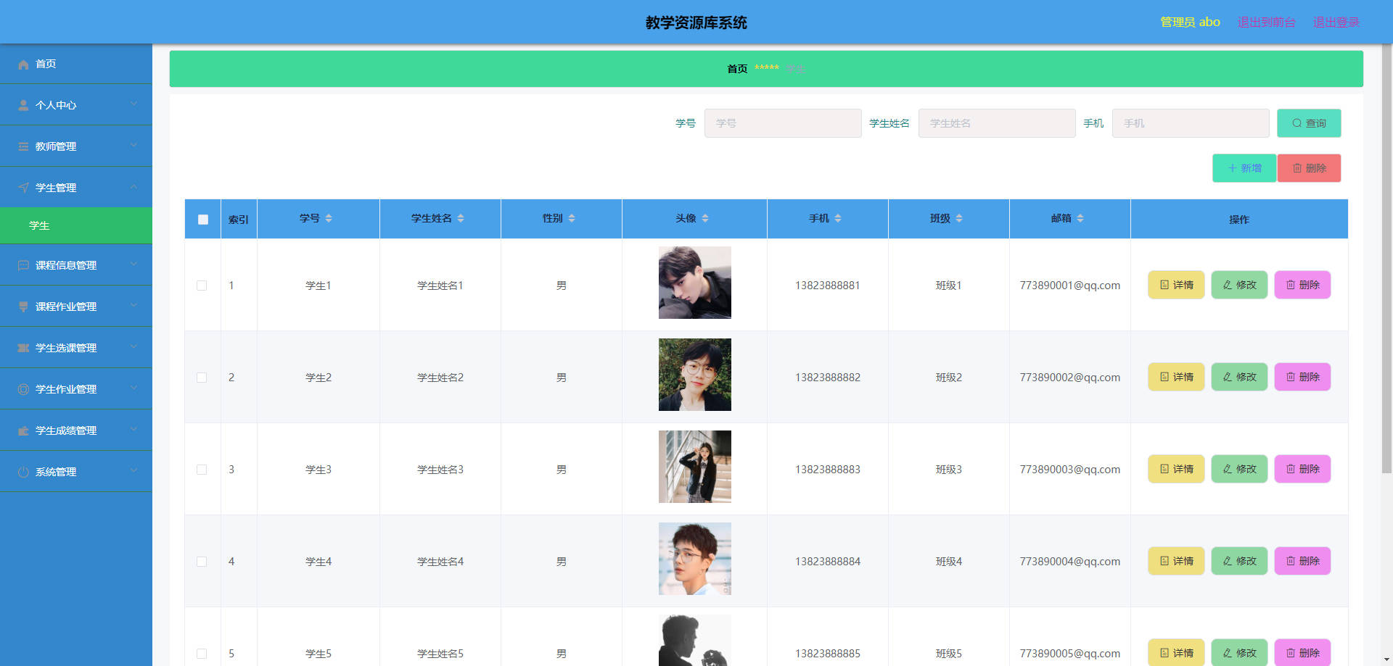Sort by the 邮箱 column arrows
Viewport: 1393px width, 666px height.
click(1080, 219)
